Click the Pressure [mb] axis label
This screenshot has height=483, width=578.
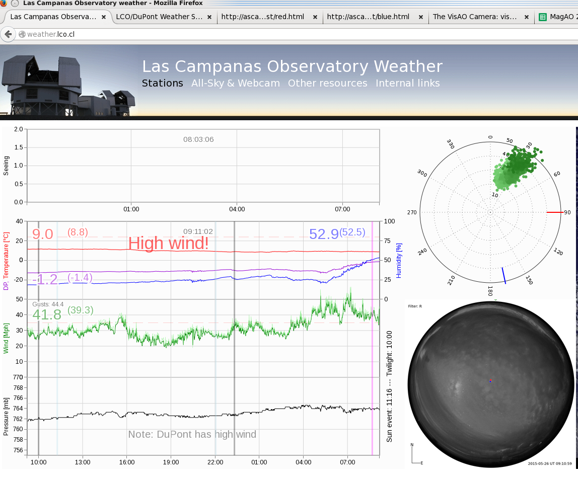[x=6, y=417]
